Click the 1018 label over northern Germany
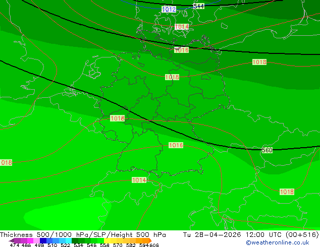 [x=172, y=77]
